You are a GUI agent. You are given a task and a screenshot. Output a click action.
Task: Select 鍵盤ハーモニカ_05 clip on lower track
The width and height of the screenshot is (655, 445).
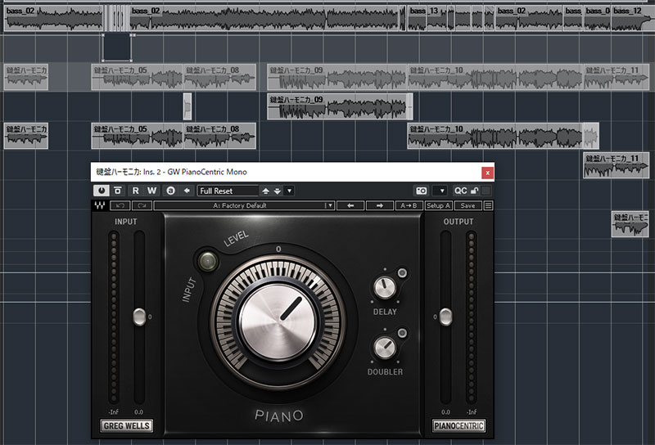(x=137, y=136)
